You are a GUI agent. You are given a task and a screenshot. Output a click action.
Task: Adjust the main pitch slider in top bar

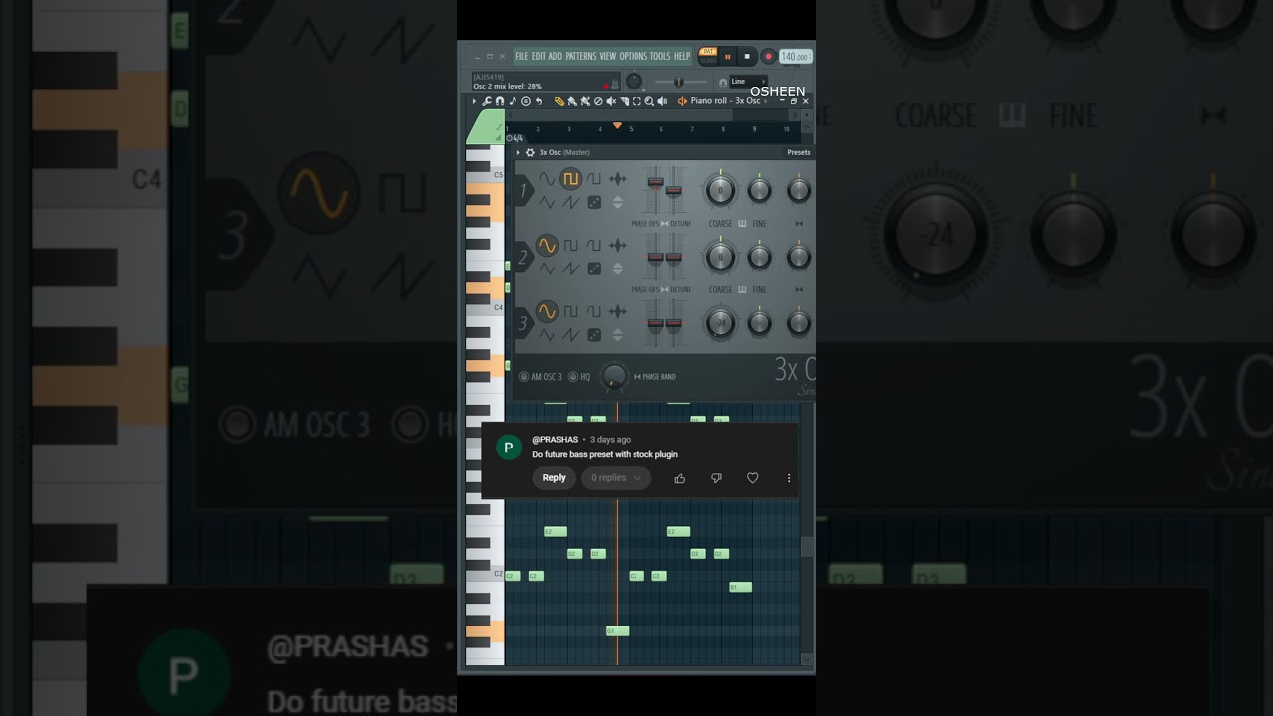click(x=679, y=82)
